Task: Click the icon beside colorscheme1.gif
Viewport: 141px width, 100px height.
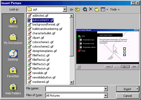Action: tap(29, 42)
